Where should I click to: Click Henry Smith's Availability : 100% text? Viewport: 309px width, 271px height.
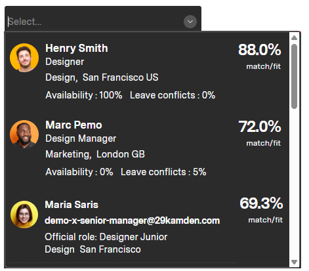[84, 95]
